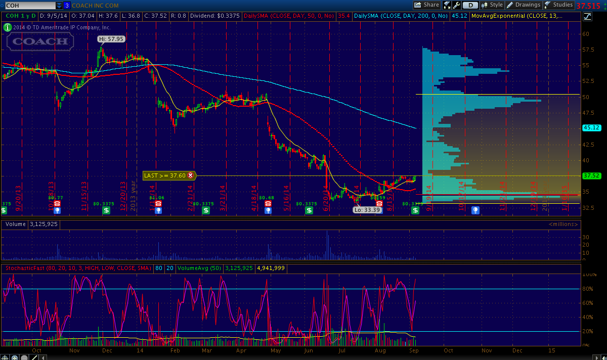Click the yellow horizontal price line near 50
This screenshot has width=607, height=360.
click(x=496, y=95)
